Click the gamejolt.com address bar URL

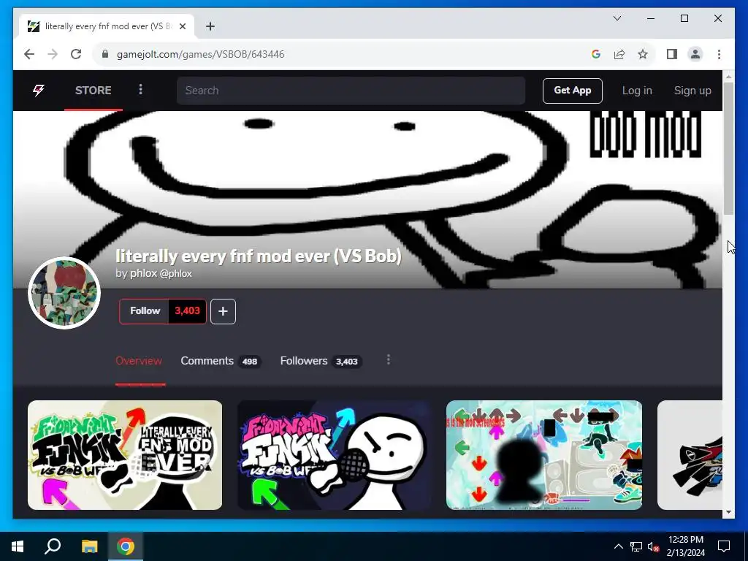tap(200, 54)
